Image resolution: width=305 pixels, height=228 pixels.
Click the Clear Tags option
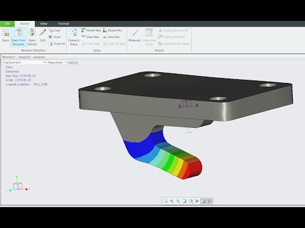pyautogui.click(x=90, y=44)
